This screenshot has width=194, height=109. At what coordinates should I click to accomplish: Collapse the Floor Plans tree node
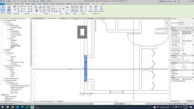(x=3, y=22)
